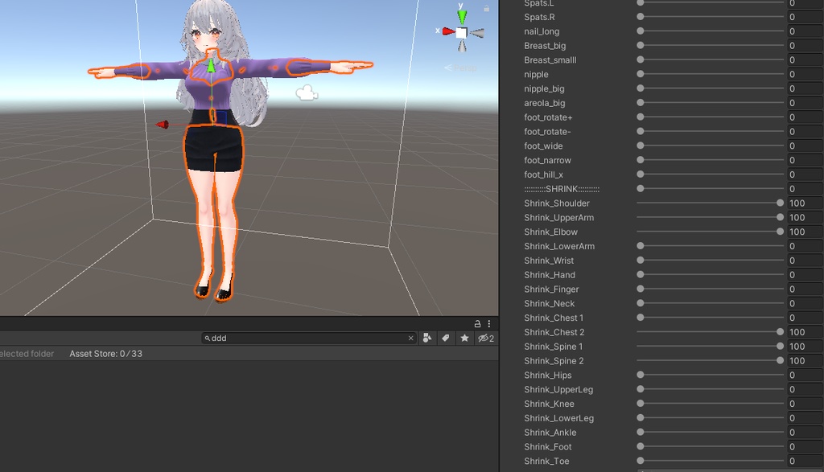The width and height of the screenshot is (824, 472).
Task: Edit Spats.R value field
Action: pyautogui.click(x=805, y=17)
